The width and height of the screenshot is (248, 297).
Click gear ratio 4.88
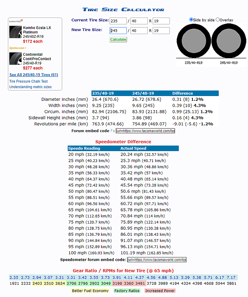pos(163,277)
